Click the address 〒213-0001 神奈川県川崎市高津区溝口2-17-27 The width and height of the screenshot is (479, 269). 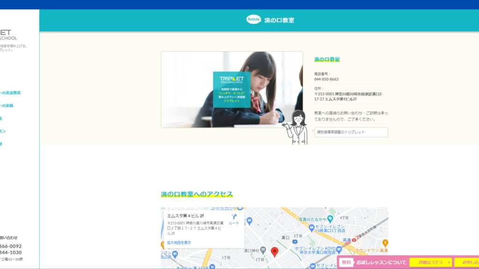[348, 96]
